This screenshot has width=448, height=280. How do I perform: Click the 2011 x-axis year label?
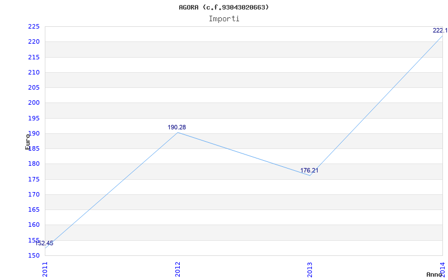45,269
